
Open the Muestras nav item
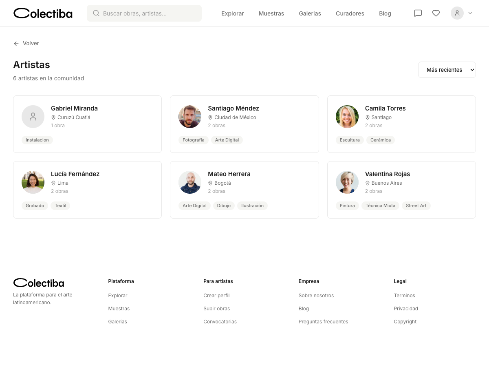[271, 13]
